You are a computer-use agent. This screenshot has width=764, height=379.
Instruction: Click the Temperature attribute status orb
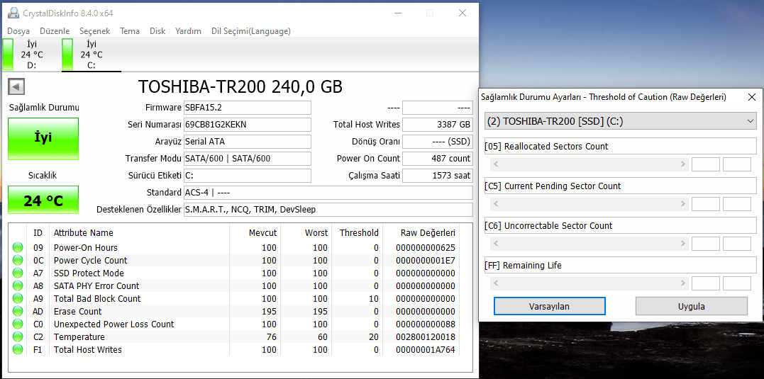click(x=18, y=337)
